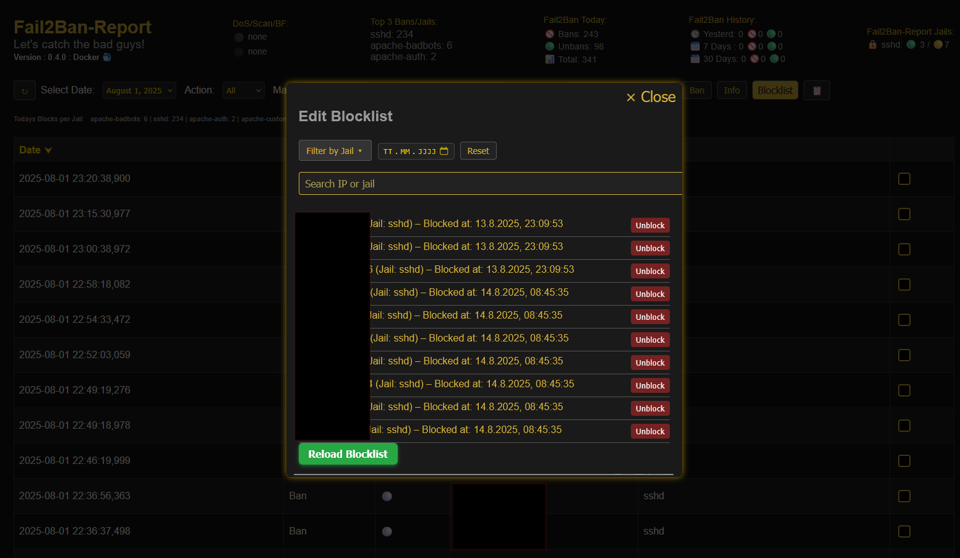Unblock the first entry blocked 13.8.2025, 23:09:53
Screen dimensions: 960x558
coord(650,225)
